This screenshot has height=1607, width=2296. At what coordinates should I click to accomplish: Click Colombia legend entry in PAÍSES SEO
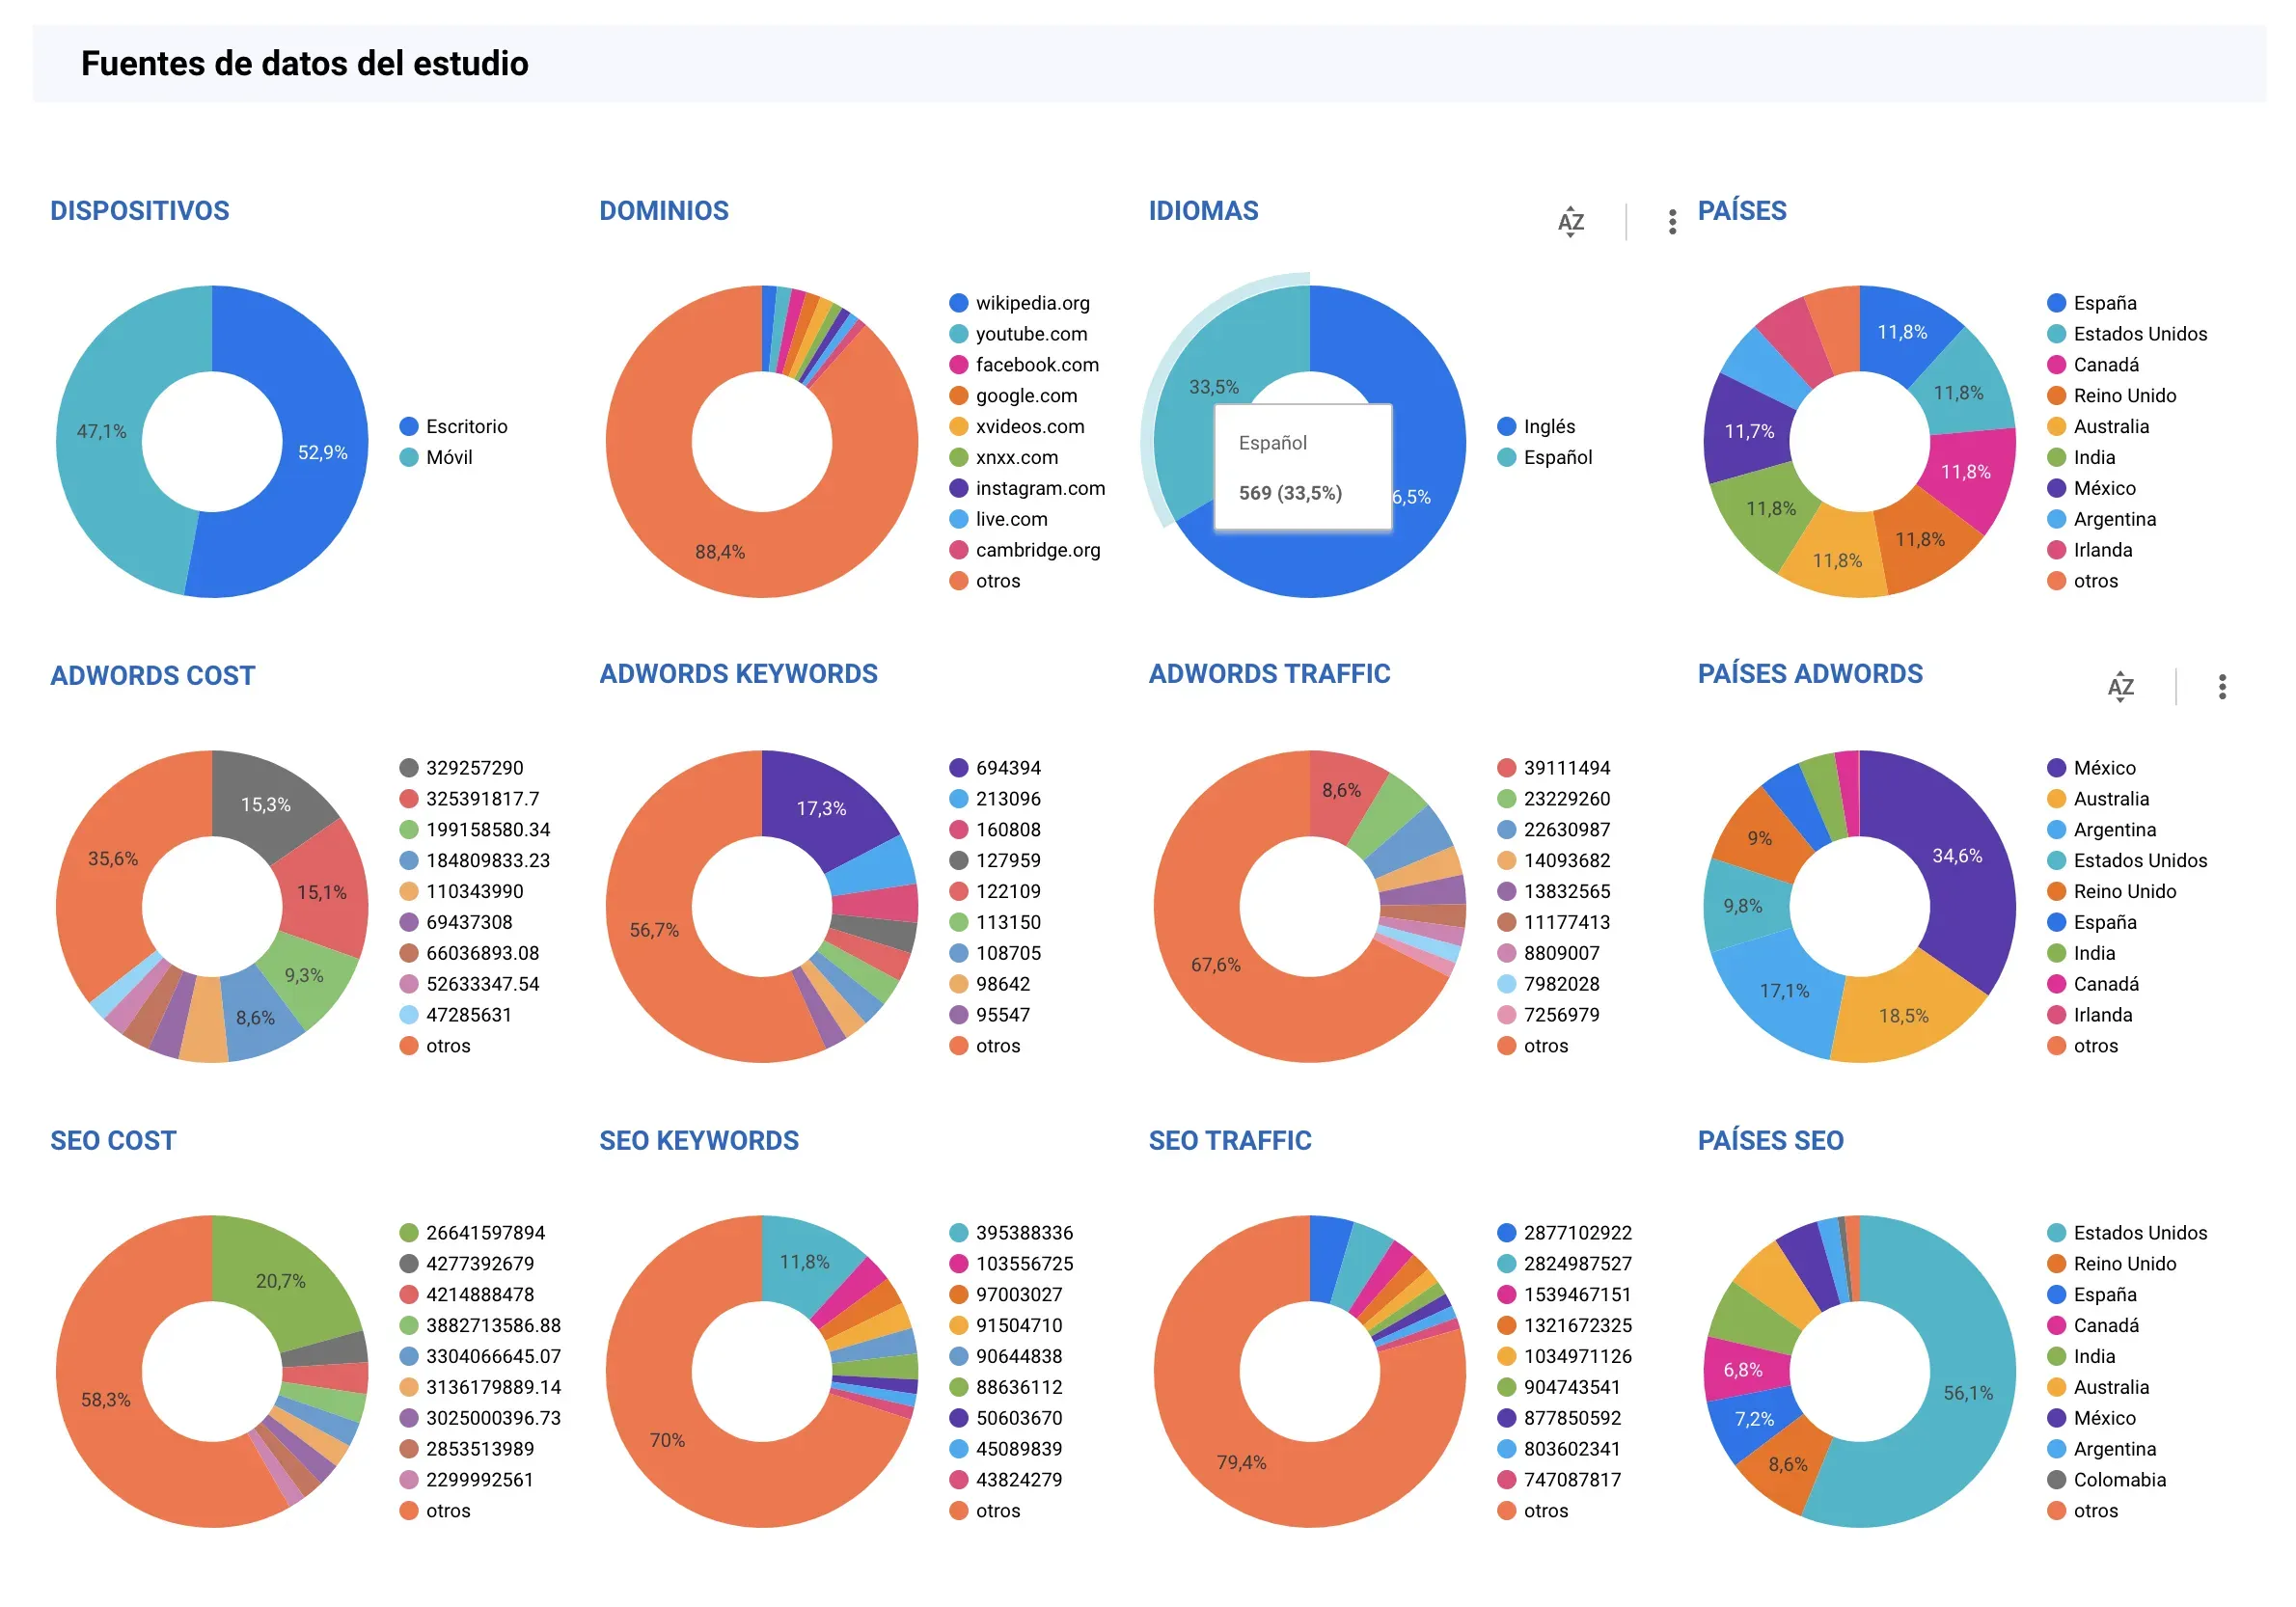2107,1479
